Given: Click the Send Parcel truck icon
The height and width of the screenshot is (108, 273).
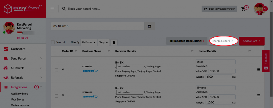Looking at the screenshot, I should (6, 59).
